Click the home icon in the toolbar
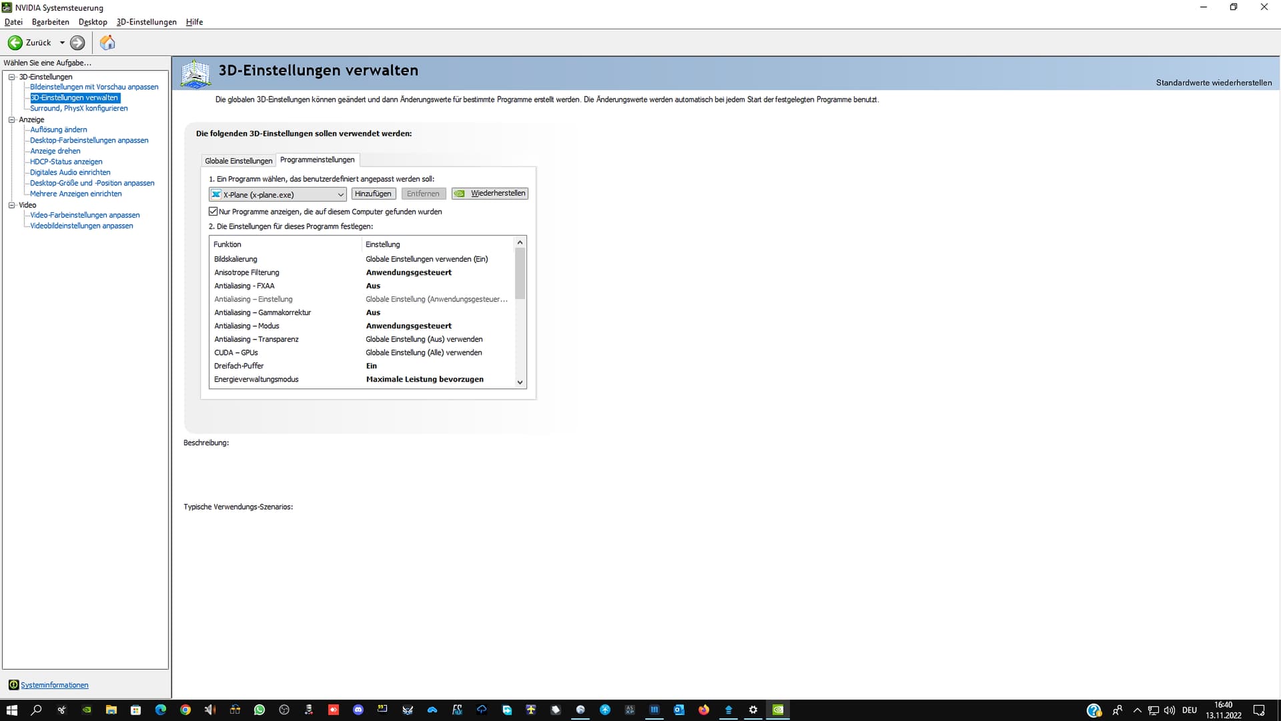 pyautogui.click(x=107, y=43)
